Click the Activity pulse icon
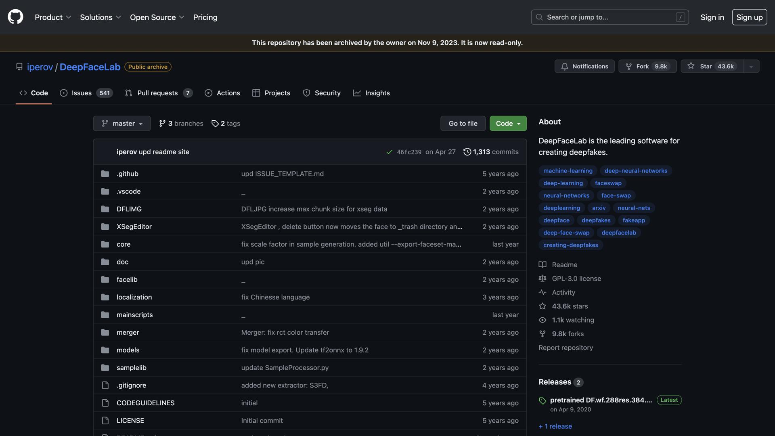Viewport: 775px width, 436px height. coord(542,292)
